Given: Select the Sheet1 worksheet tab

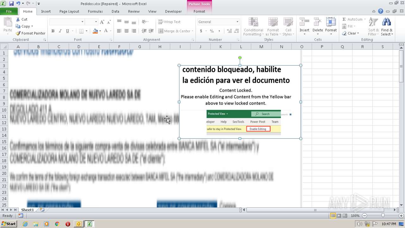Looking at the screenshot, I should point(28,210).
